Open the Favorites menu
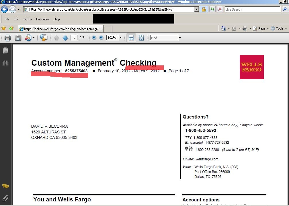The width and height of the screenshot is (289, 206). point(42,19)
